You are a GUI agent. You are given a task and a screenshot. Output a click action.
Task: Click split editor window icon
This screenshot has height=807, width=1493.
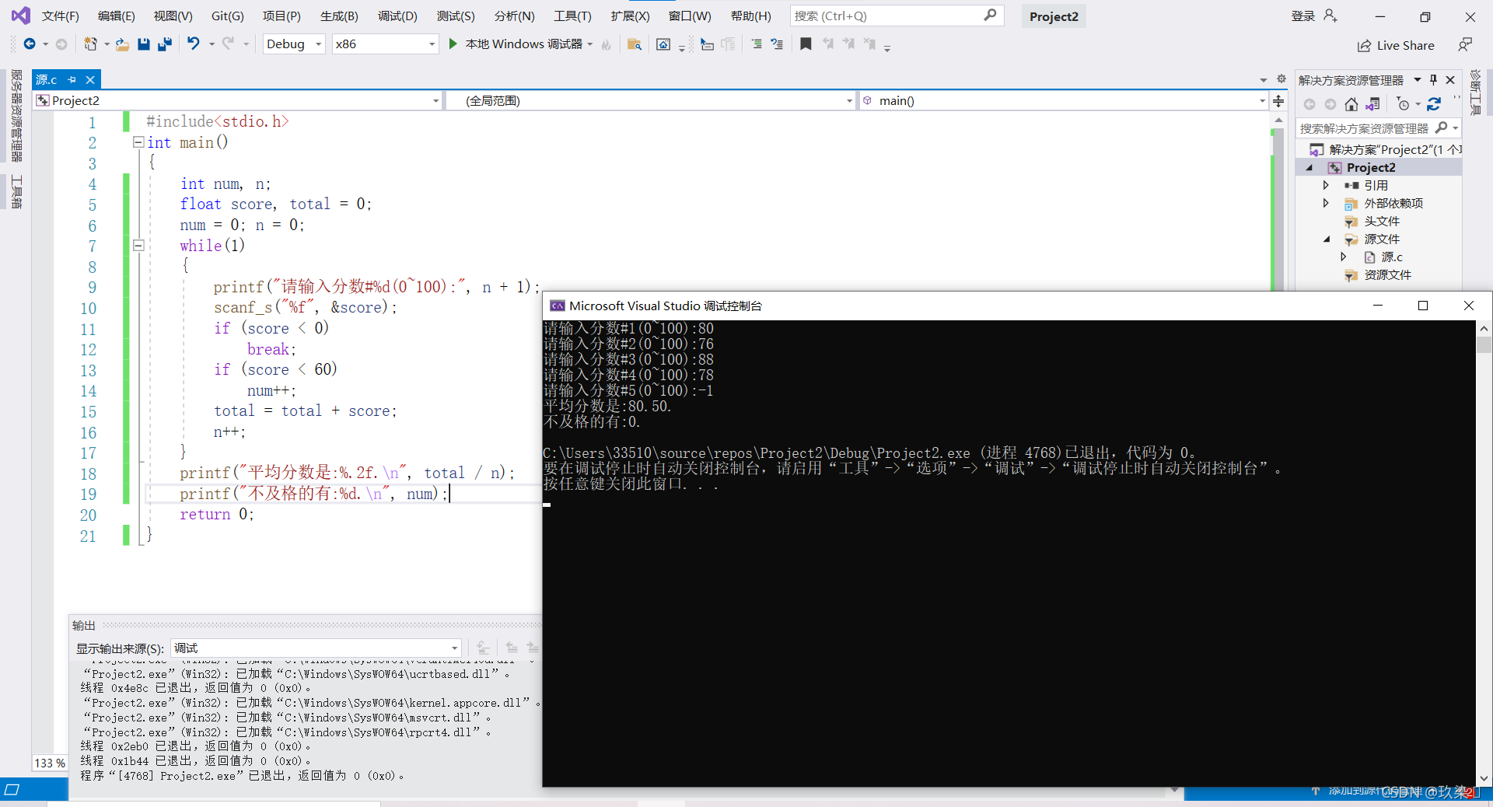coord(1278,101)
